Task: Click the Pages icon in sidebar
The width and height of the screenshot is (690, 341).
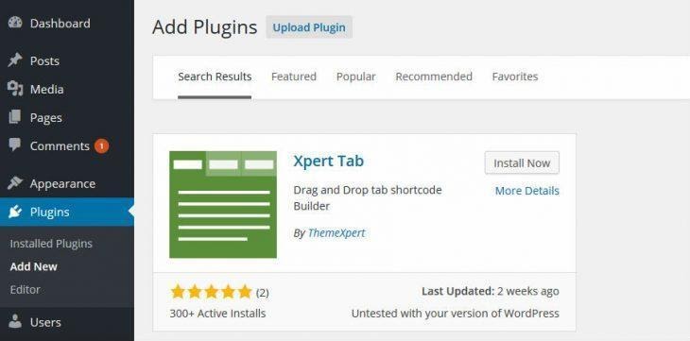Action: pos(15,117)
